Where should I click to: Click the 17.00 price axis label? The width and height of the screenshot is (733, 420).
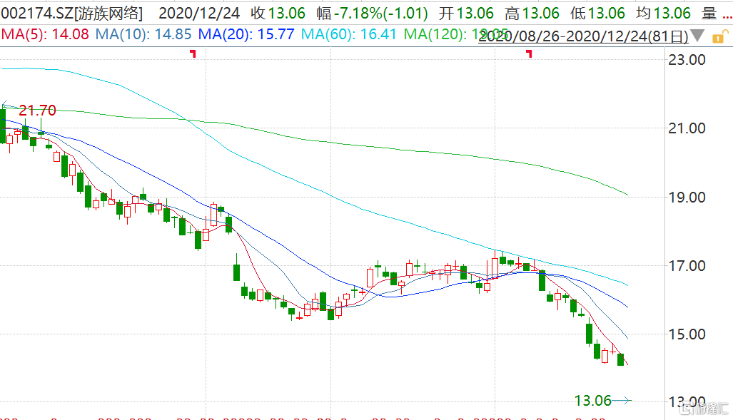[x=687, y=266]
